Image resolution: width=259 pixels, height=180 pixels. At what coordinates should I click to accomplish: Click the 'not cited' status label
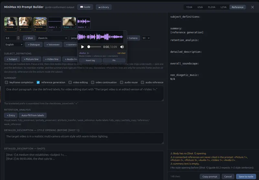[121, 53]
